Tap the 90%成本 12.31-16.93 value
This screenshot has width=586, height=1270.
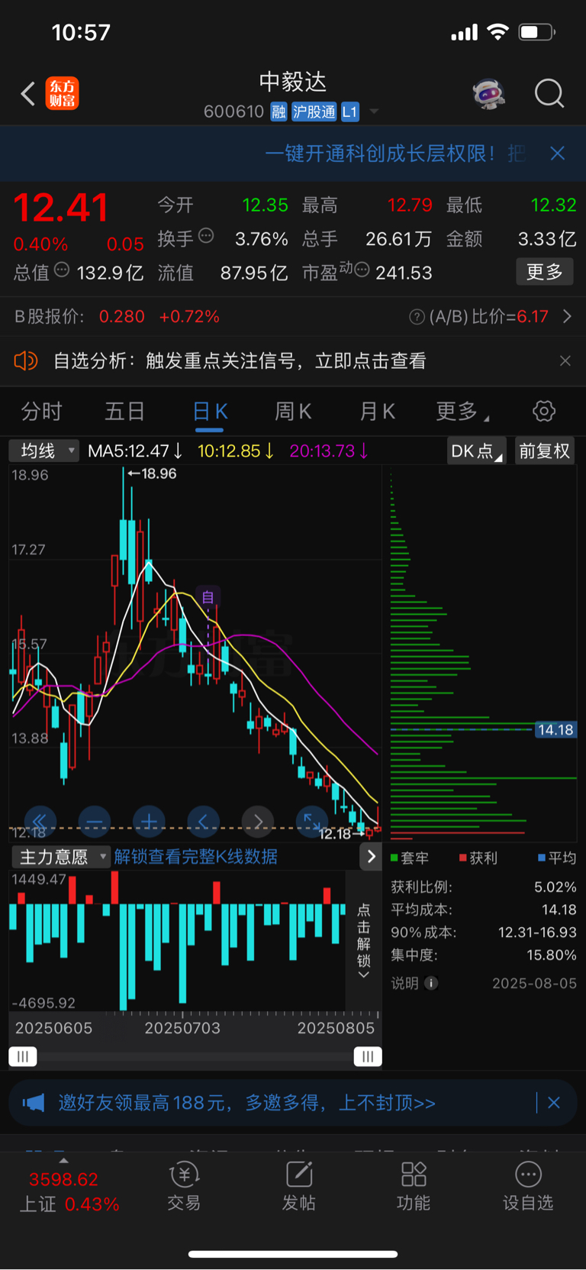(x=537, y=932)
